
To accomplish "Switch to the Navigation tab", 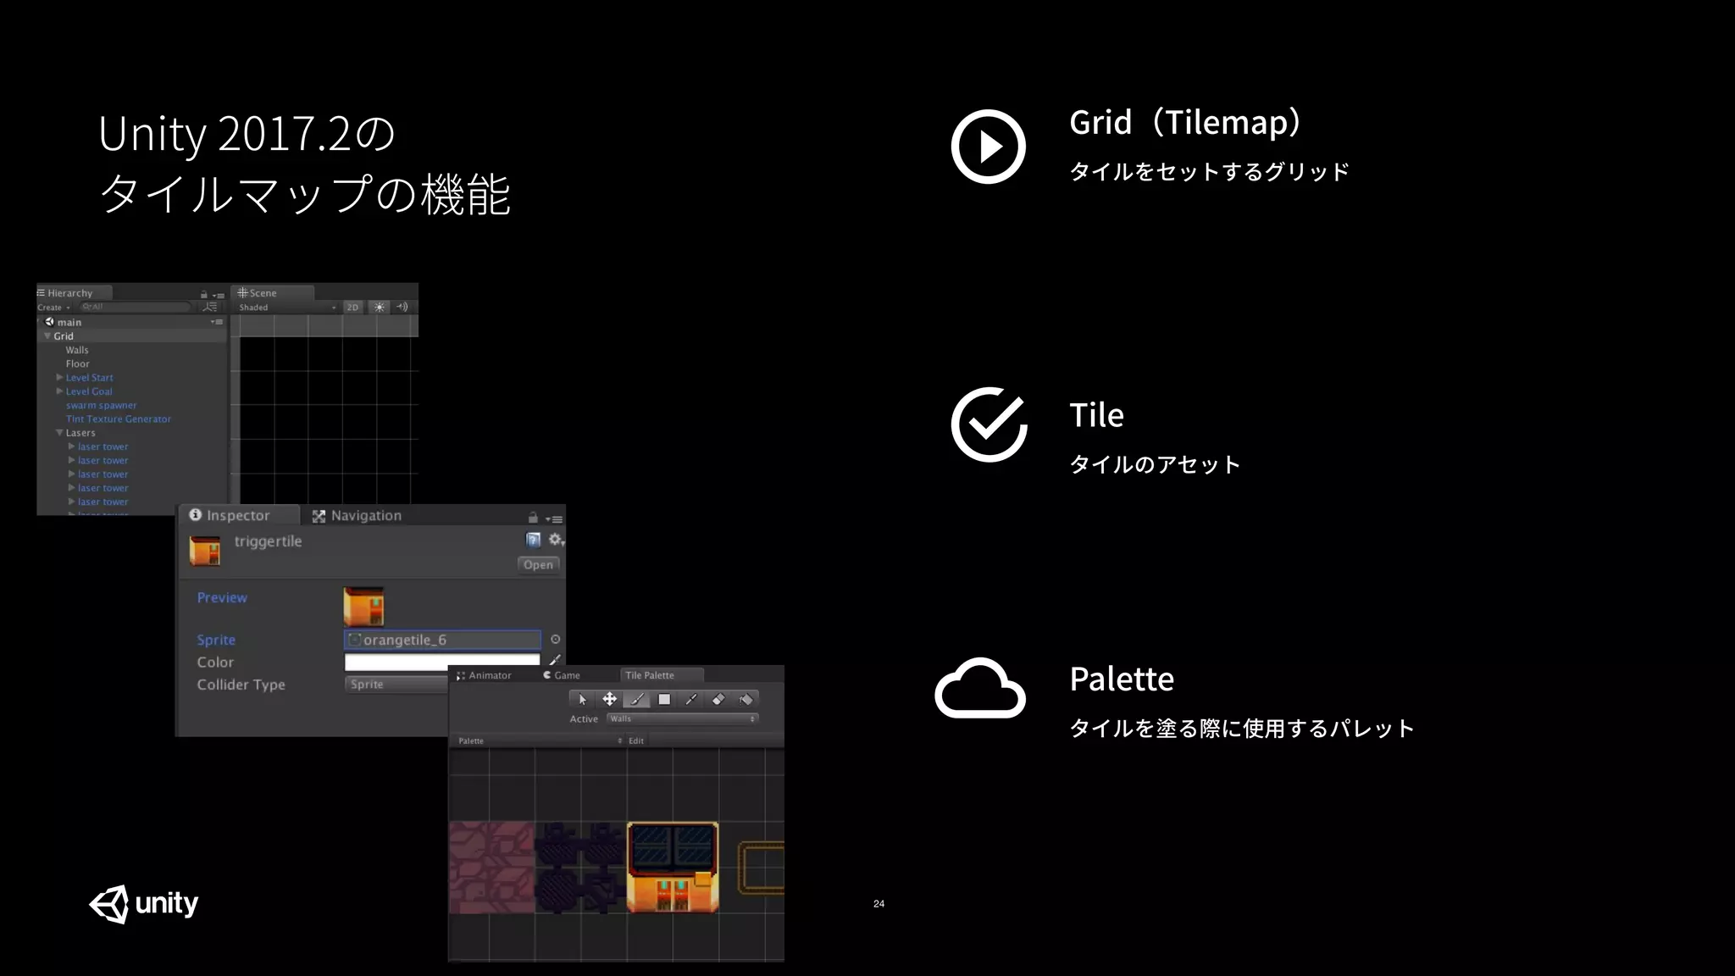I will [x=357, y=515].
